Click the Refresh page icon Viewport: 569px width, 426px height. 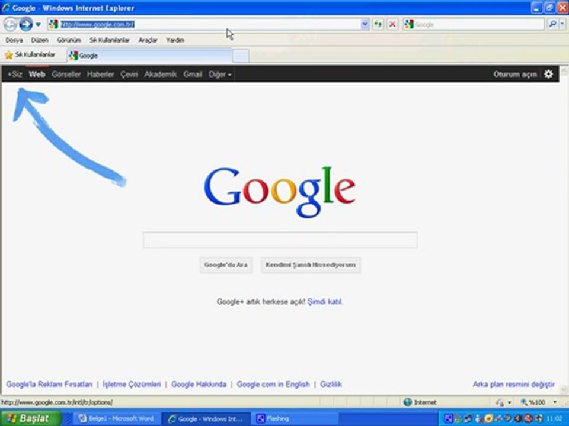(378, 24)
